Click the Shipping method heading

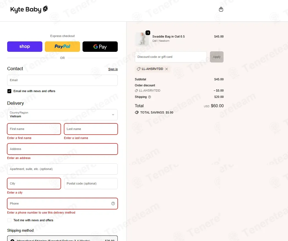pyautogui.click(x=20, y=230)
